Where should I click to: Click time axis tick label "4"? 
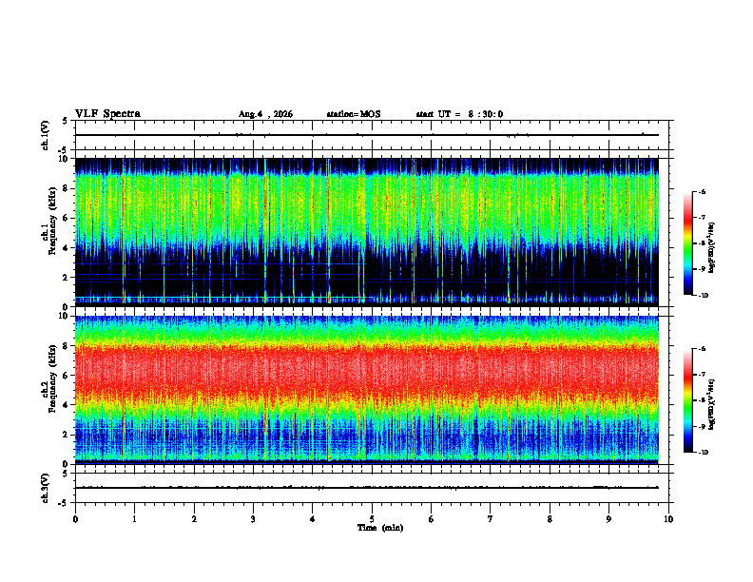coord(312,519)
